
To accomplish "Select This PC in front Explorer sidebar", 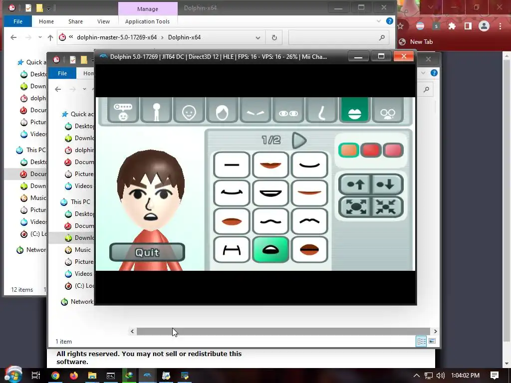I will tap(80, 202).
